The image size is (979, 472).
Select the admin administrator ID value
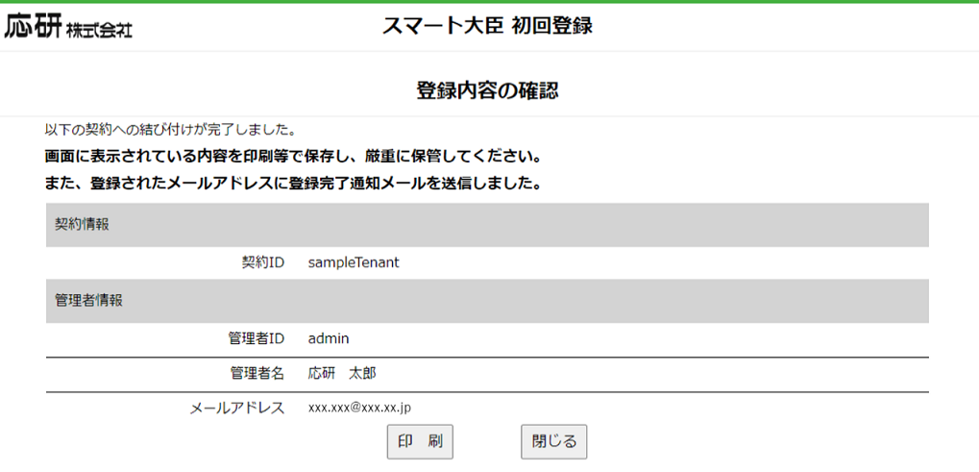point(329,339)
